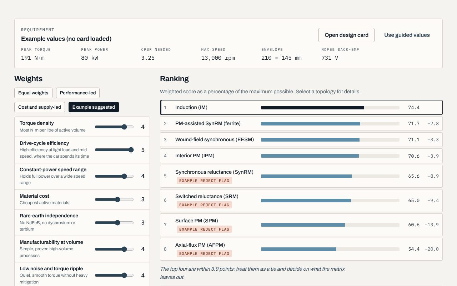The image size is (457, 286).
Task: Open the Switched reluctance (SRM) row
Action: point(301,200)
